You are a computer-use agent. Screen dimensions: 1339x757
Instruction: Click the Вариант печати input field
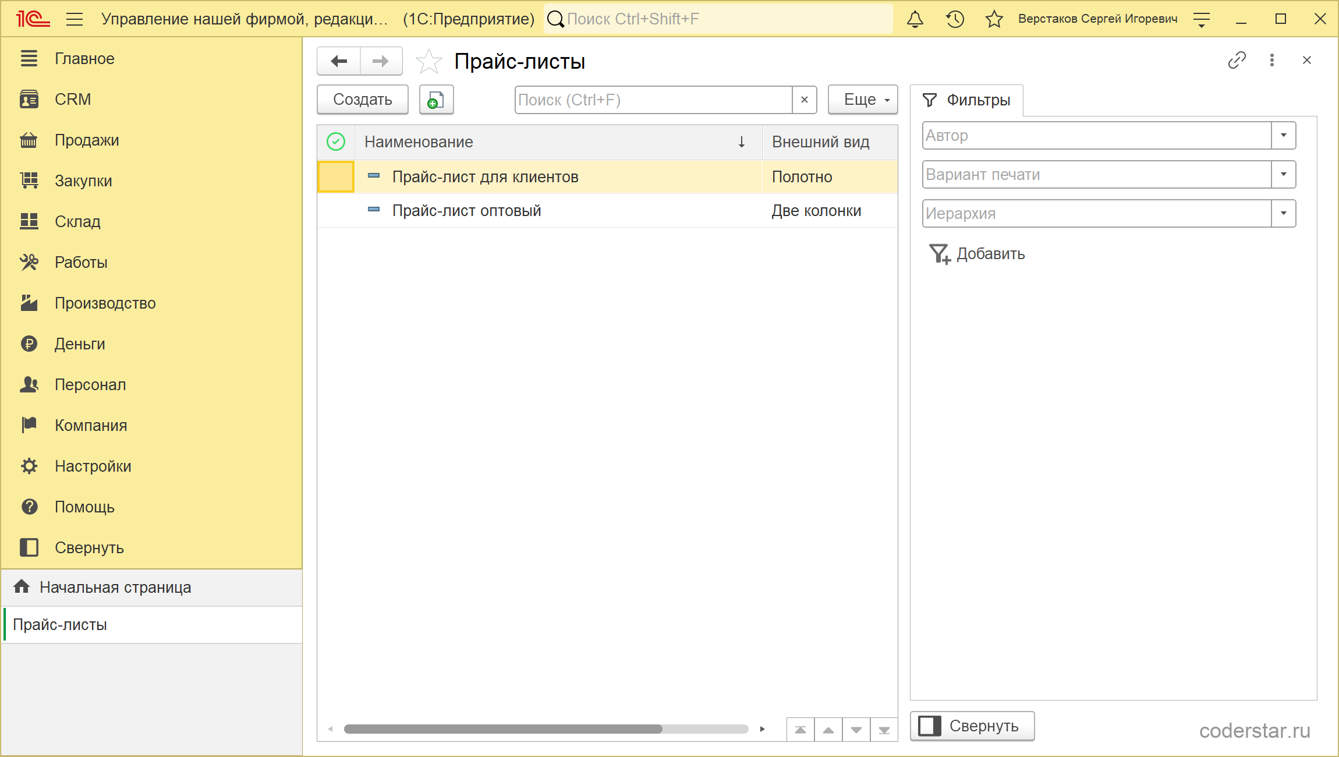(1097, 175)
